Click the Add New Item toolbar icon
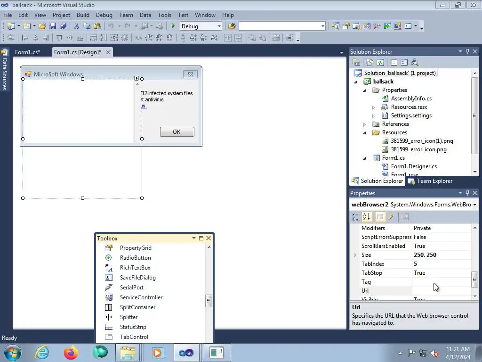This screenshot has height=362, width=482. [27, 26]
